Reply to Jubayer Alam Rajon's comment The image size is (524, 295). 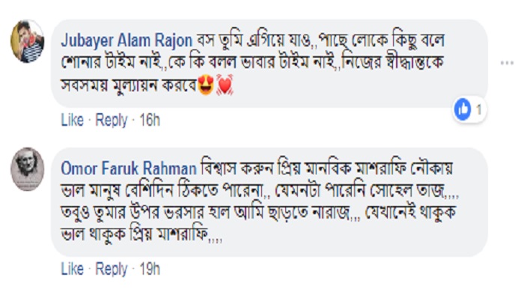click(112, 121)
